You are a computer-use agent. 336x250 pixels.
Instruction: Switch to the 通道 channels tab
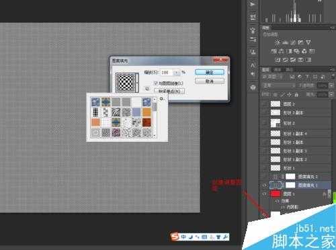[278, 70]
